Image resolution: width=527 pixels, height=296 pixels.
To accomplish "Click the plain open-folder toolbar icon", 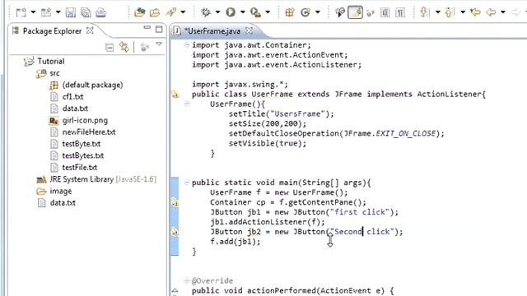I will pos(155,12).
